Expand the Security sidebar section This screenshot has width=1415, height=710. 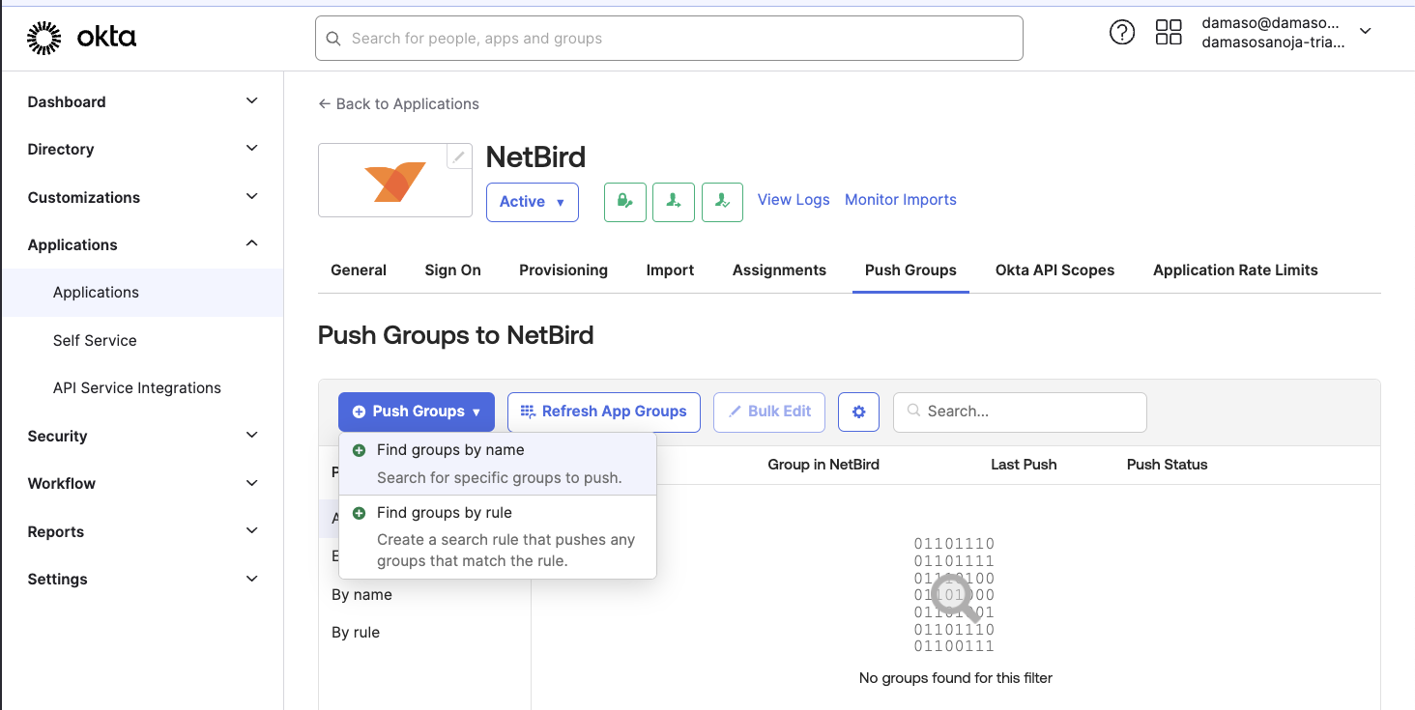(141, 436)
